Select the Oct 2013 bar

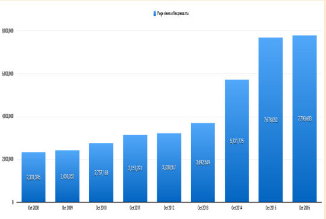[x=203, y=162]
